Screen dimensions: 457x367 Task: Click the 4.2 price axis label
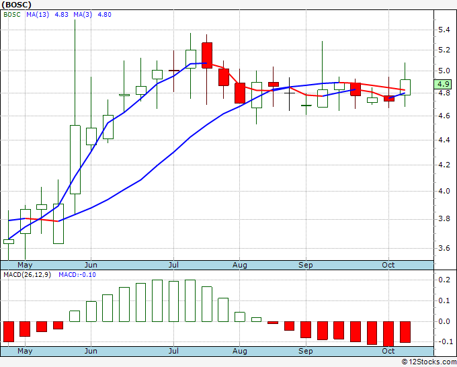(x=444, y=165)
